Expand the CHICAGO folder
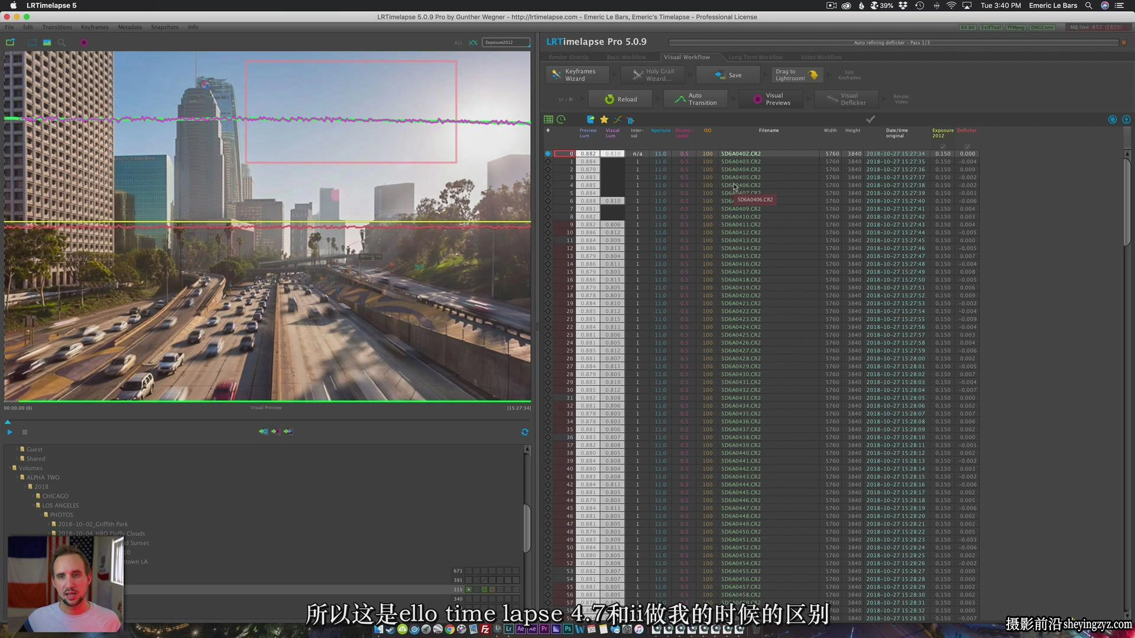 point(33,497)
